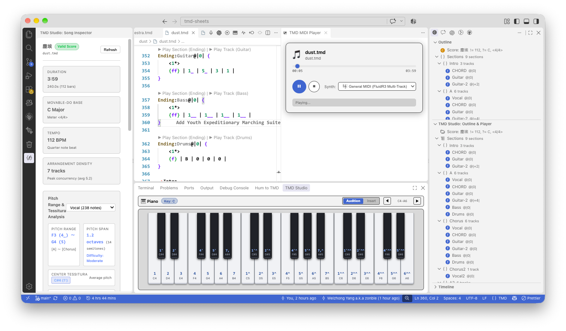Open Extensions view with warning badge
This screenshot has height=331, width=566.
point(29,90)
